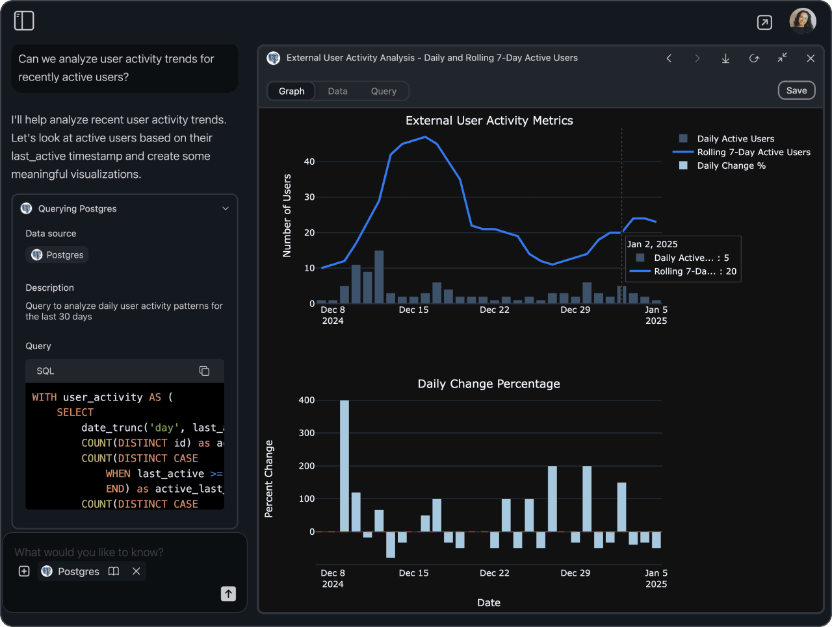This screenshot has width=832, height=627.
Task: Open the conversation in a new window
Action: point(764,21)
